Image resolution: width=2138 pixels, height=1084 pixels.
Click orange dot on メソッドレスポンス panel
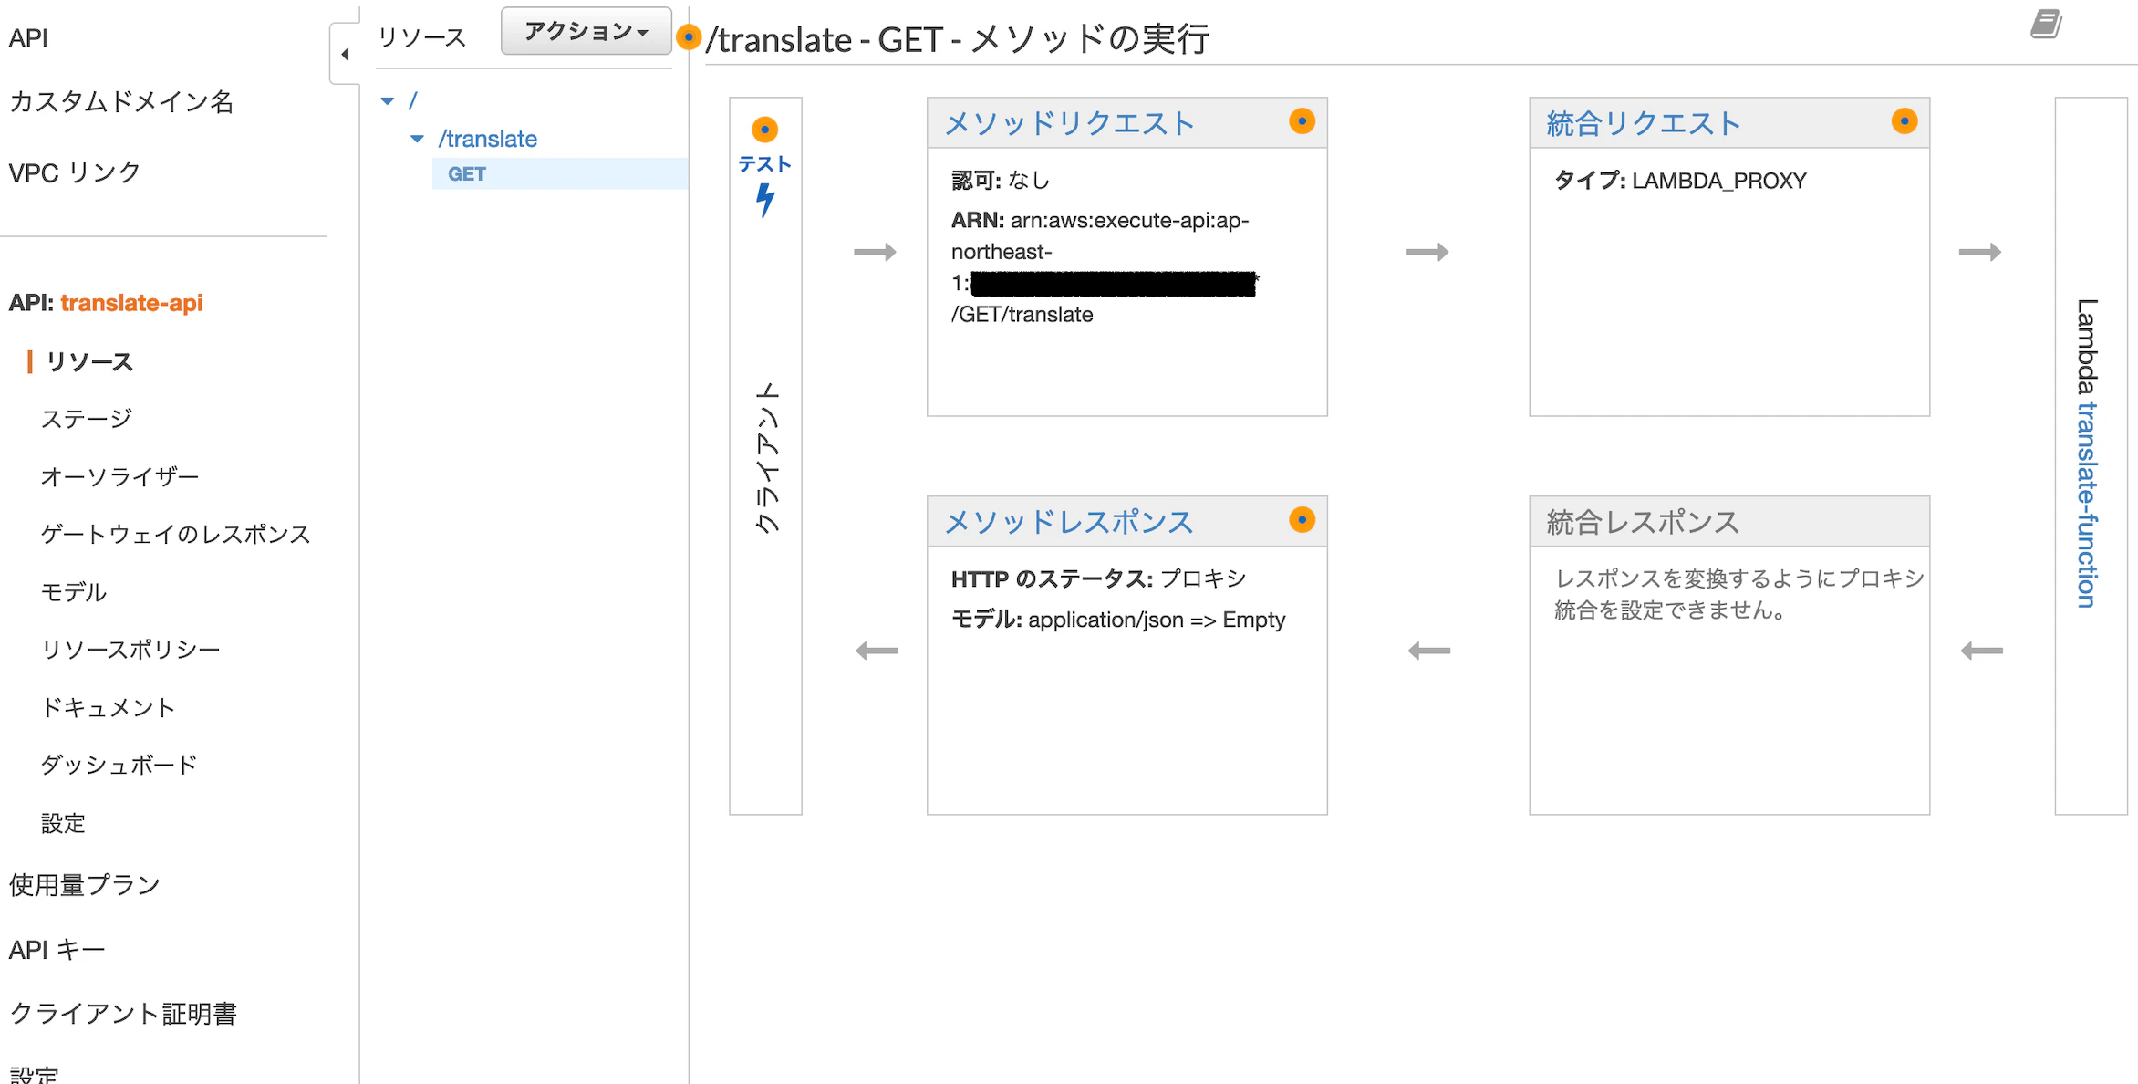1302,520
